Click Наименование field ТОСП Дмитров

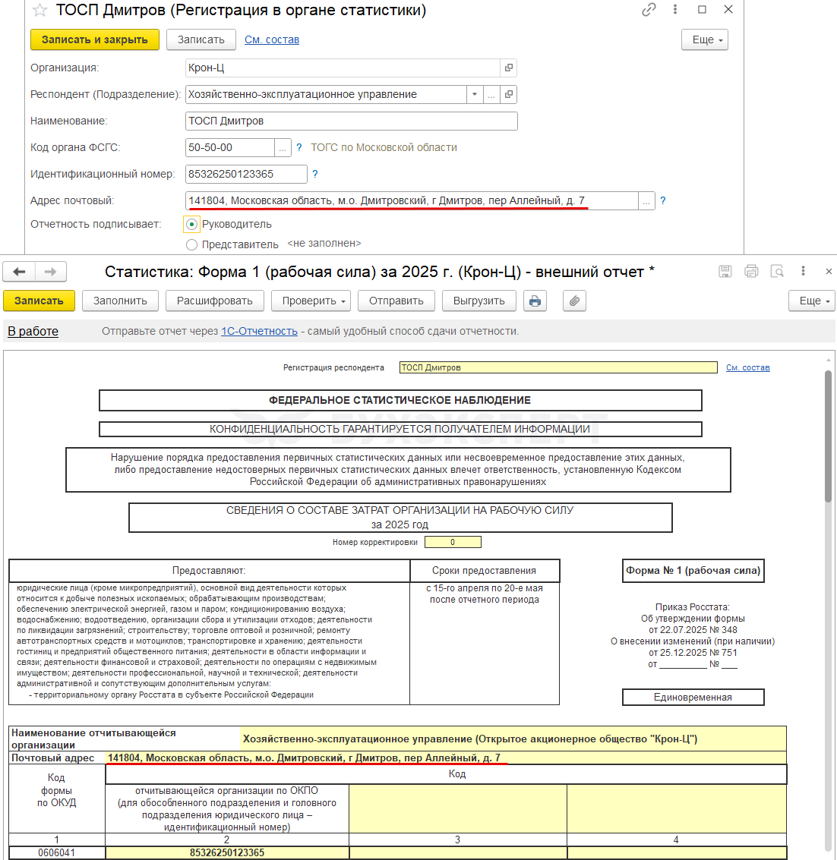[351, 121]
